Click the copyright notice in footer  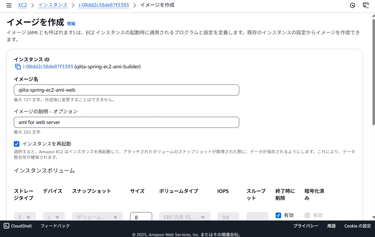pos(186,234)
